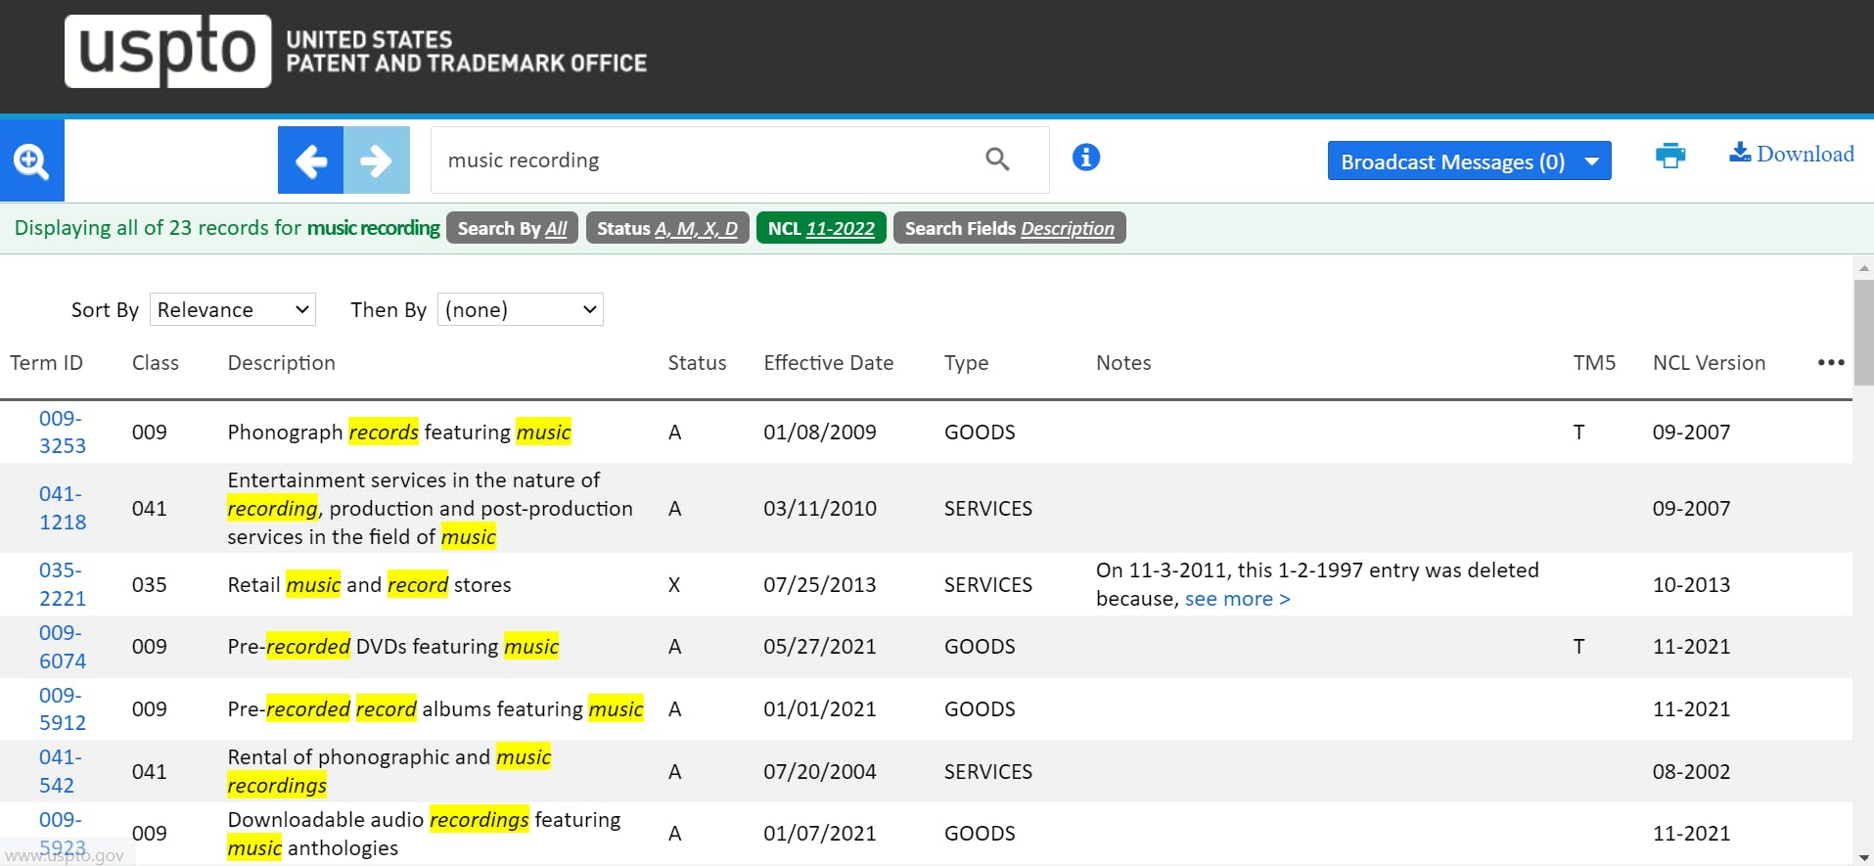Go back with the left arrow button
The image size is (1874, 866).
(x=310, y=160)
